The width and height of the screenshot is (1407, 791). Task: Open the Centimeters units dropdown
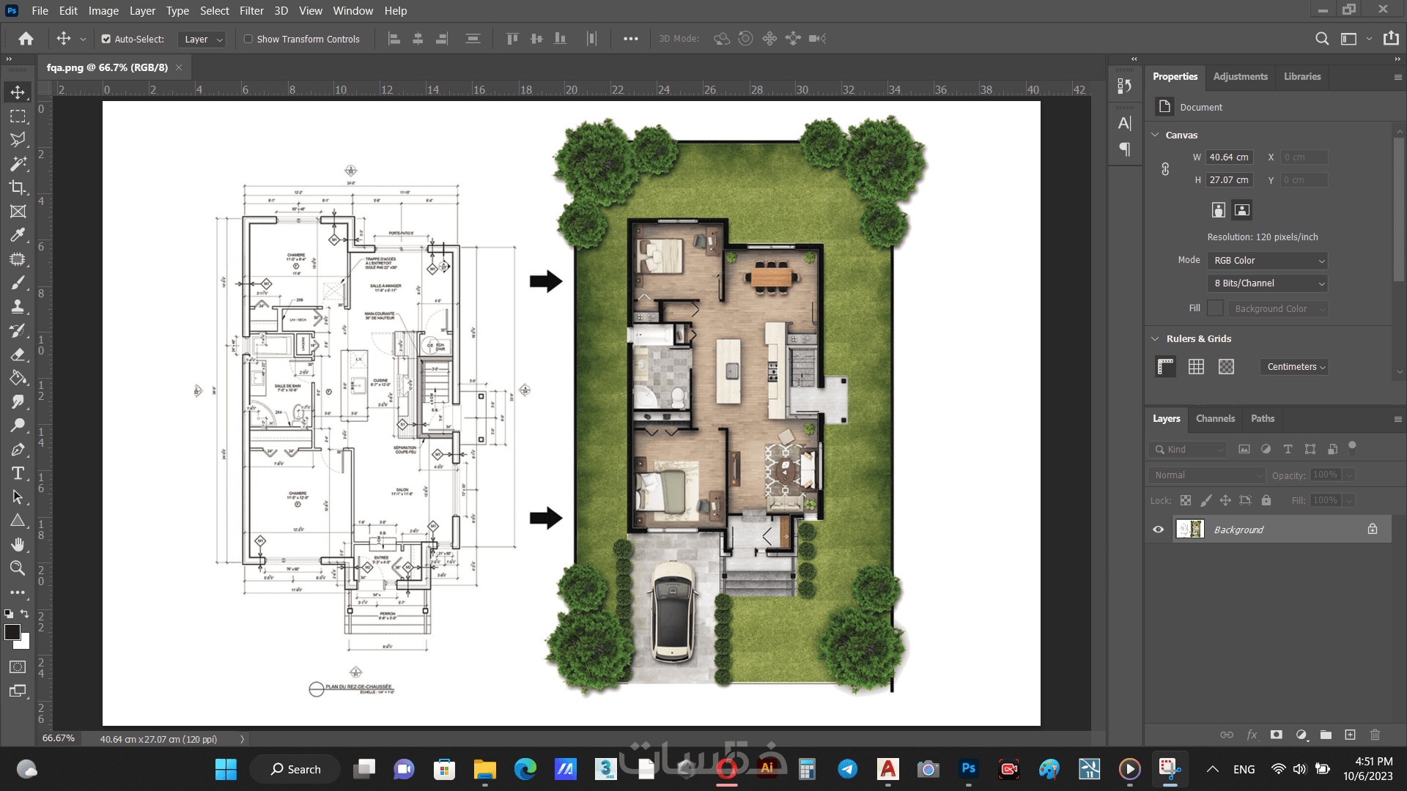pos(1295,367)
